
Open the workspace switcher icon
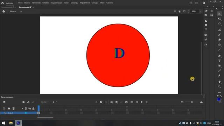pyautogui.click(x=197, y=3)
